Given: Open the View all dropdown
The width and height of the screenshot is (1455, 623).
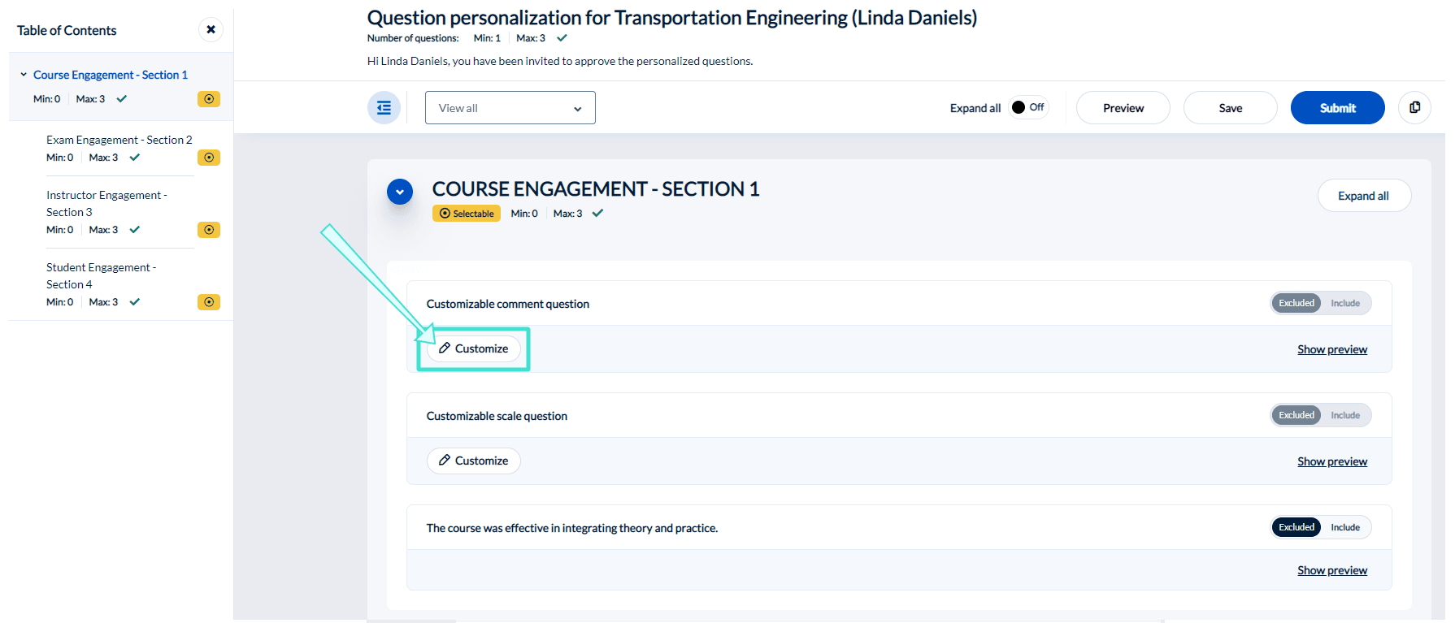Looking at the screenshot, I should [x=510, y=108].
